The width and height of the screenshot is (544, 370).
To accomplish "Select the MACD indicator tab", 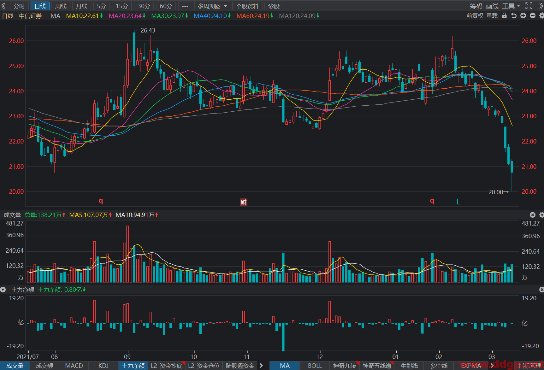I will point(74,366).
